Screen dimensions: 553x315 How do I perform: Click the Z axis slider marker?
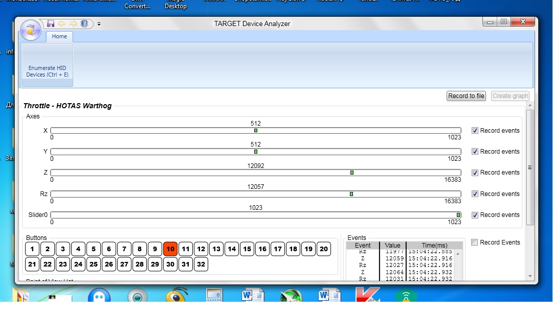pos(351,173)
